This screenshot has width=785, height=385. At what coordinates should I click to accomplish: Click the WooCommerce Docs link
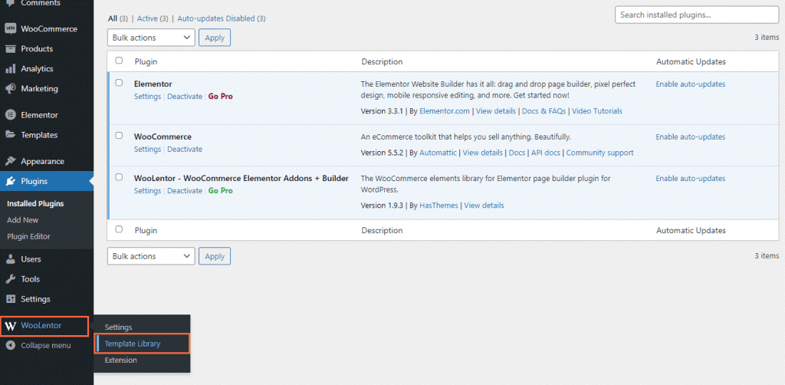(517, 153)
